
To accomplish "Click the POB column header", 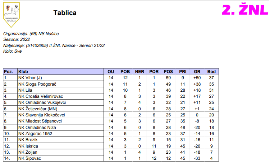I will 125,72.
